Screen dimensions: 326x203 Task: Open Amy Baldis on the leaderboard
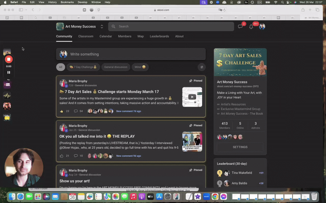pyautogui.click(x=239, y=183)
